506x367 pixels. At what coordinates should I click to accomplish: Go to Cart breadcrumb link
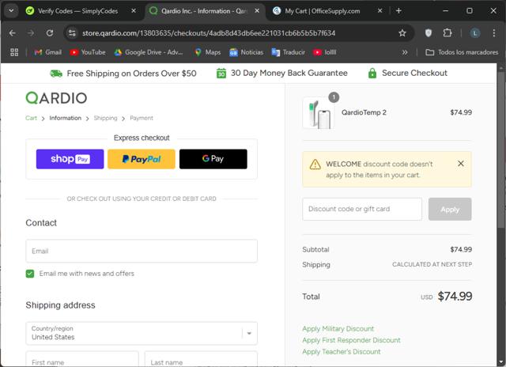coord(31,118)
